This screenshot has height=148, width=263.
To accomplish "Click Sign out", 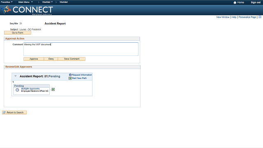I will pos(256,2).
